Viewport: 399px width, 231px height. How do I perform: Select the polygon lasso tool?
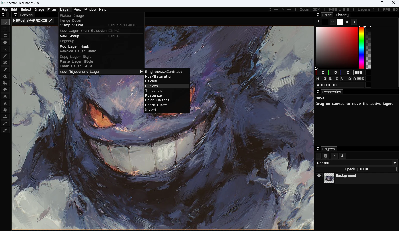(5, 49)
